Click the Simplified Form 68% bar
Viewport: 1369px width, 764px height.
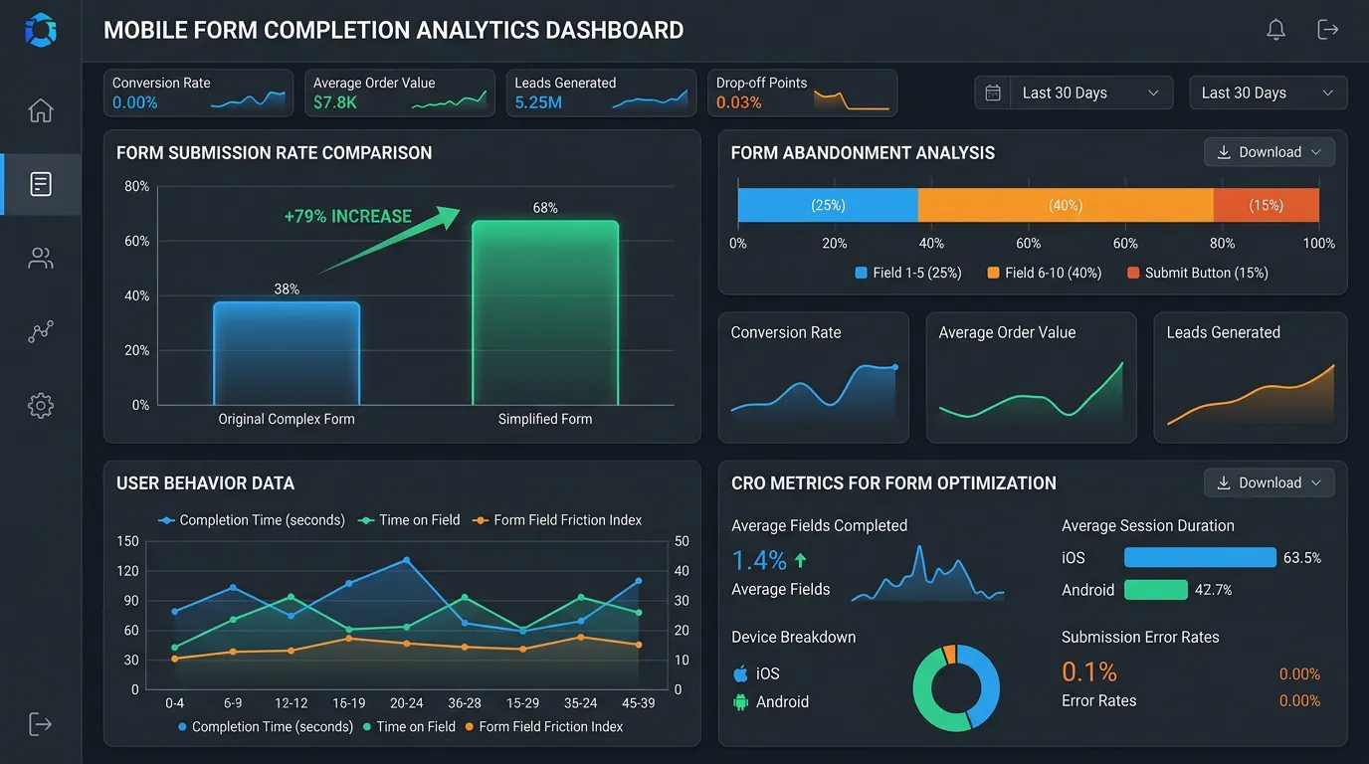click(x=545, y=312)
